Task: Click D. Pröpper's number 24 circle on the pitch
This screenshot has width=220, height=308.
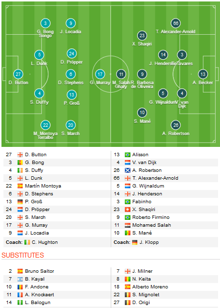Action: (x=72, y=54)
